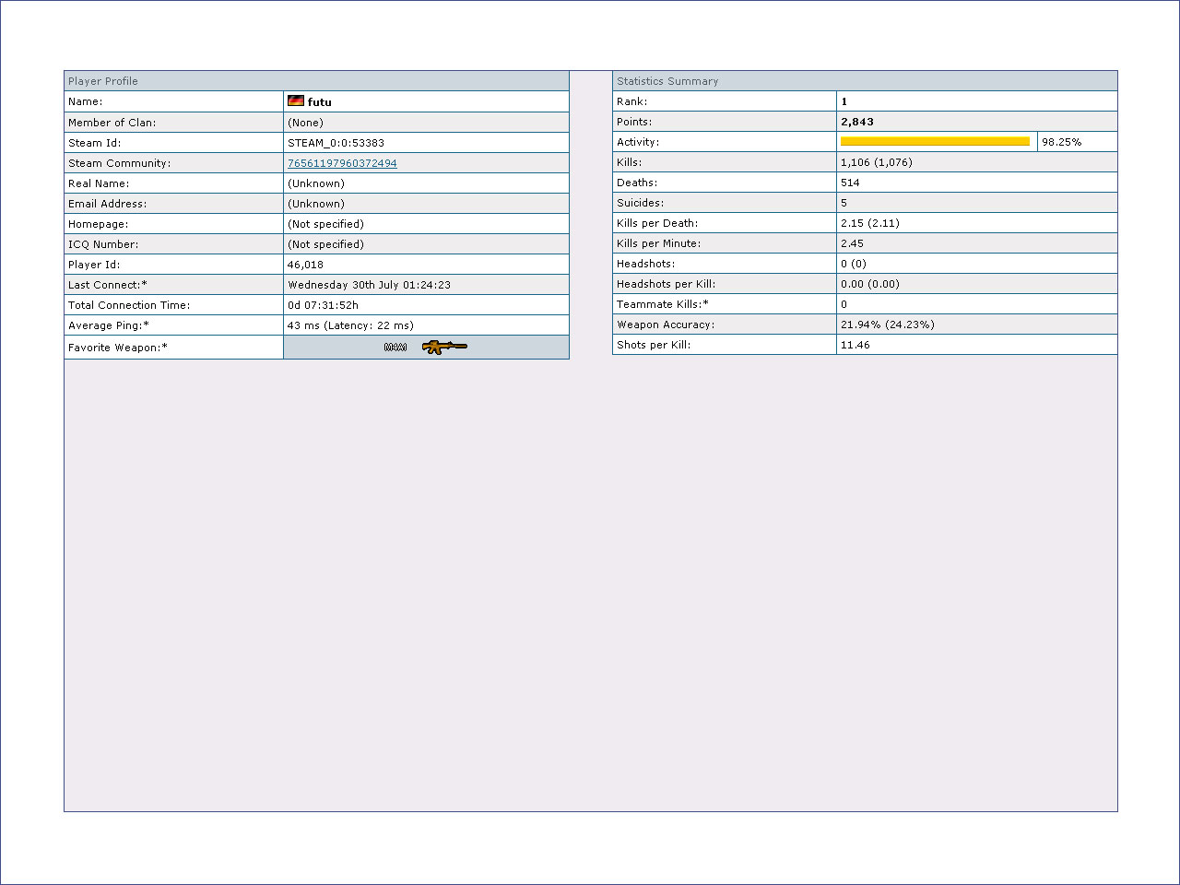Click the 98.25% activity percentage
This screenshot has height=885, width=1180.
pyautogui.click(x=1062, y=142)
